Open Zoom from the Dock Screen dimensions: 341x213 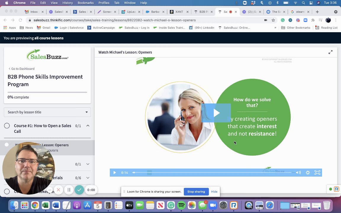(x=213, y=205)
